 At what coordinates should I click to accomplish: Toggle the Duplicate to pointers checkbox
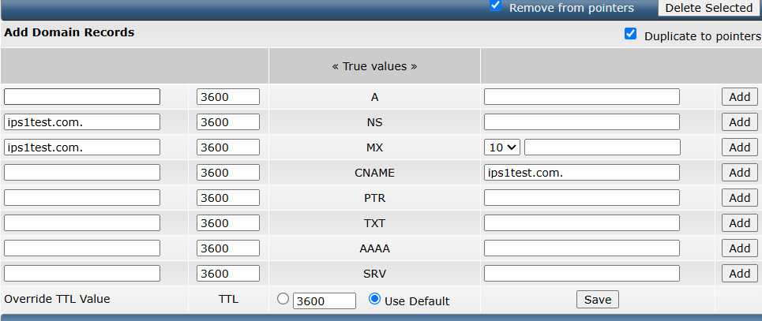click(x=630, y=34)
